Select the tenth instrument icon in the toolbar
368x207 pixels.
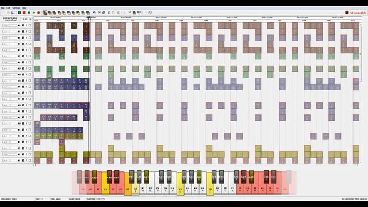coord(88,13)
